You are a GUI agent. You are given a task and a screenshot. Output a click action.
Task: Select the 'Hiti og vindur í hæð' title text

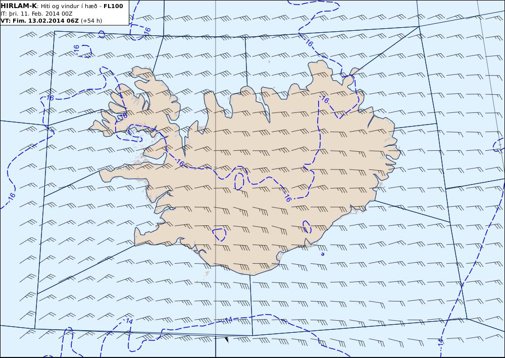(69, 6)
